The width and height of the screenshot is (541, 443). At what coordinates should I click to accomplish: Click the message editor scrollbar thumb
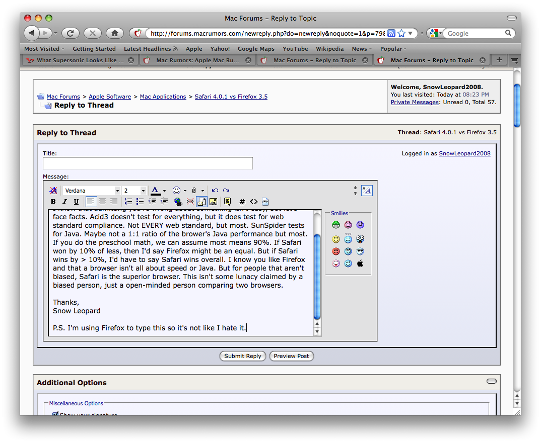click(317, 277)
